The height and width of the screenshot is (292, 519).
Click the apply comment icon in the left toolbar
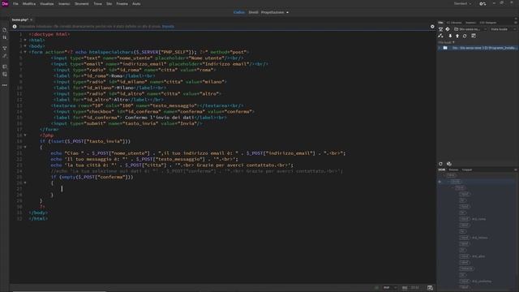5,67
